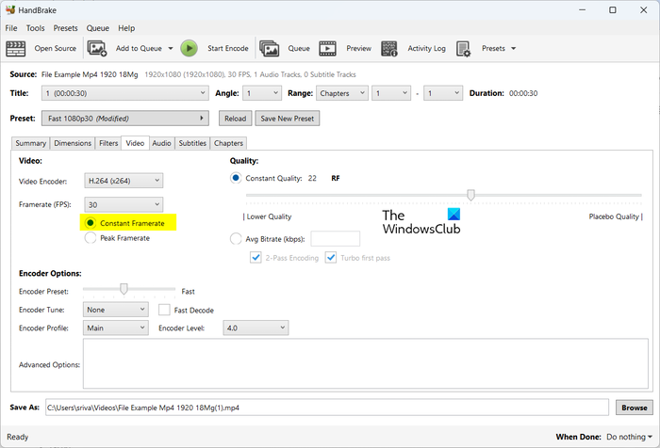
Task: Open the Add to Queue dropdown arrow
Action: [x=171, y=49]
